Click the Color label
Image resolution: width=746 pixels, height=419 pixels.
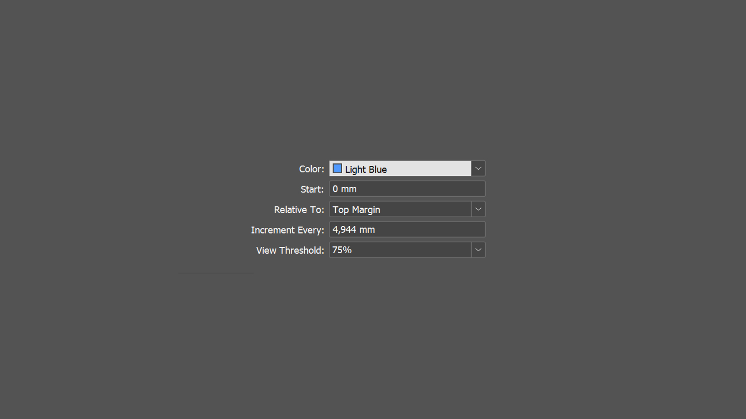(x=311, y=169)
